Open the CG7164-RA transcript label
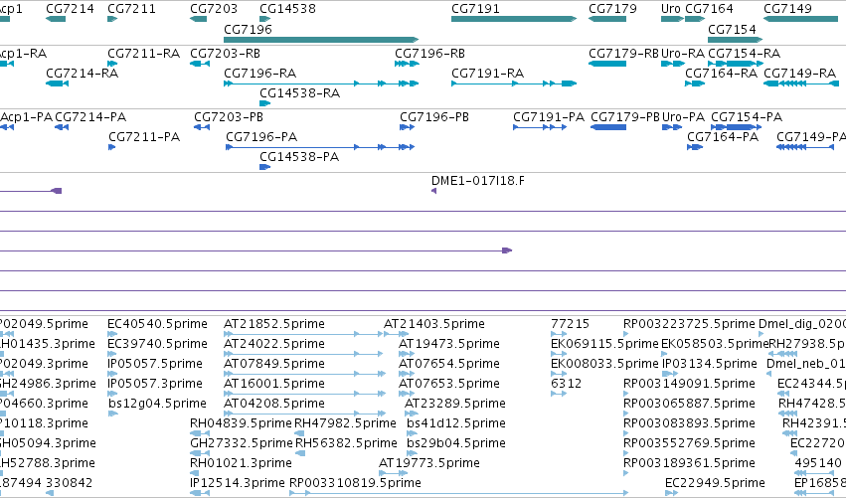This screenshot has width=846, height=498. 722,74
